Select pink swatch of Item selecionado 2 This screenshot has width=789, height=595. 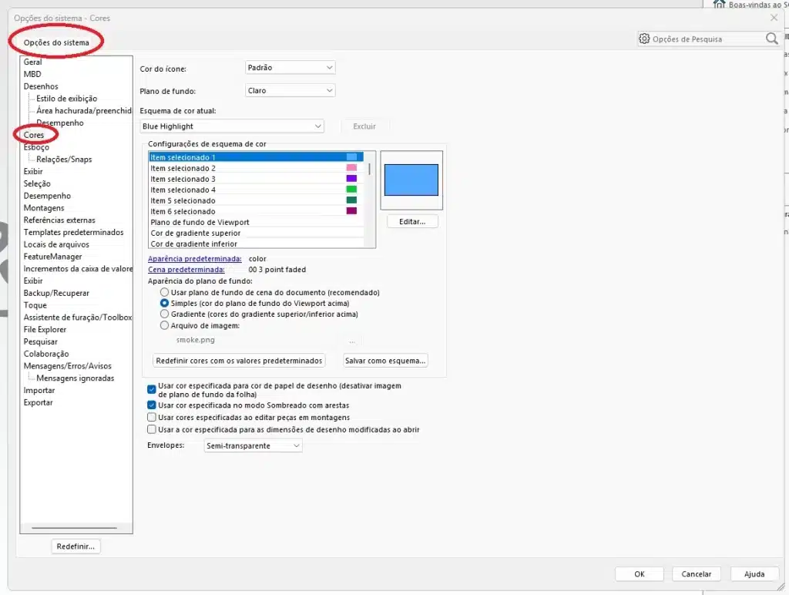click(x=351, y=168)
